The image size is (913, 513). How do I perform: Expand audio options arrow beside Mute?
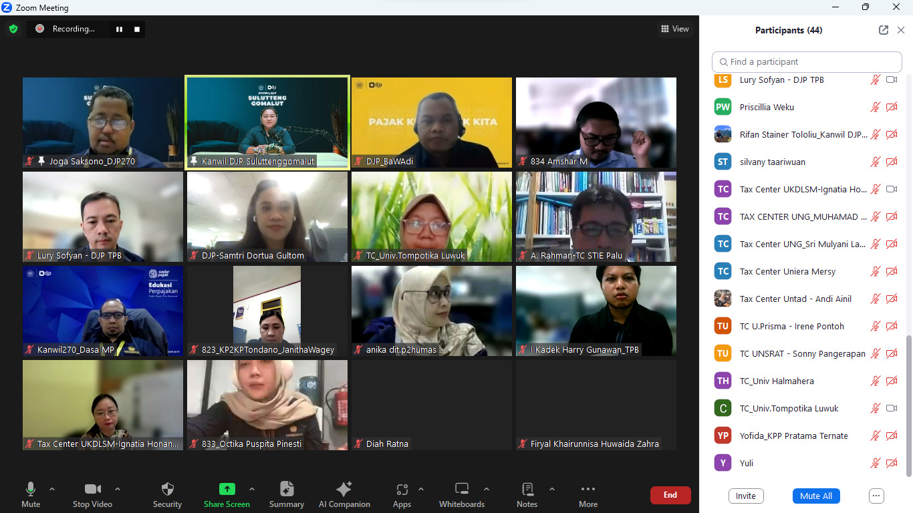pos(52,489)
